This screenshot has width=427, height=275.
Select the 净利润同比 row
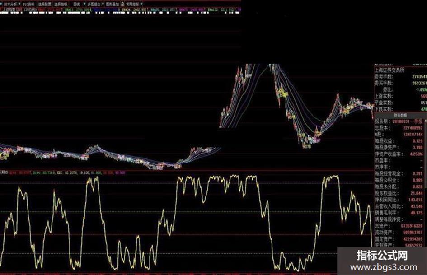pyautogui.click(x=399, y=200)
